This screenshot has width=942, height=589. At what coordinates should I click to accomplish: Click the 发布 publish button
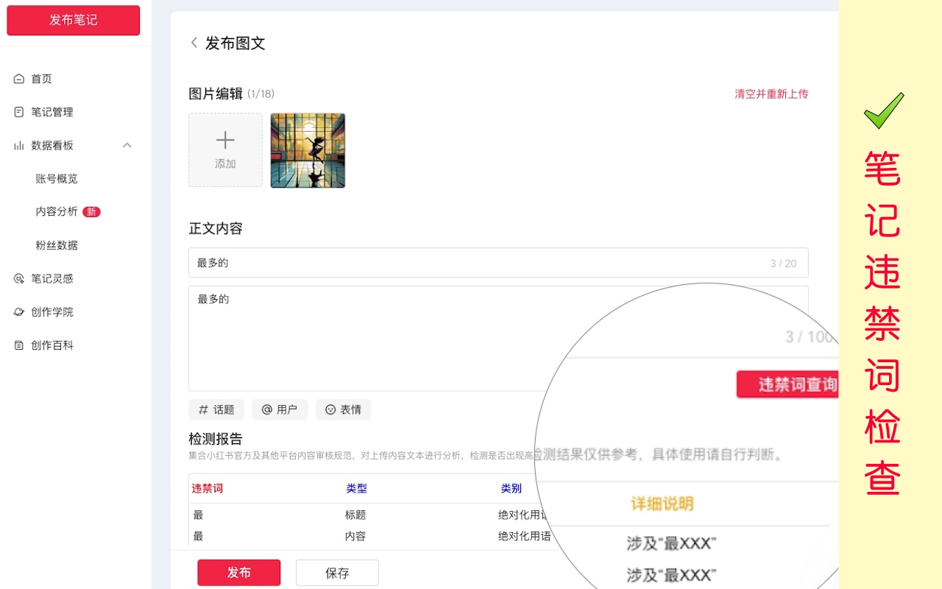(238, 572)
